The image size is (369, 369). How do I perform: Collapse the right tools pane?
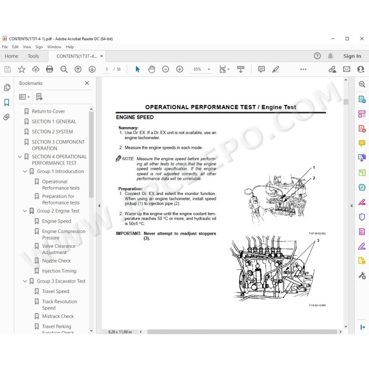click(x=363, y=327)
